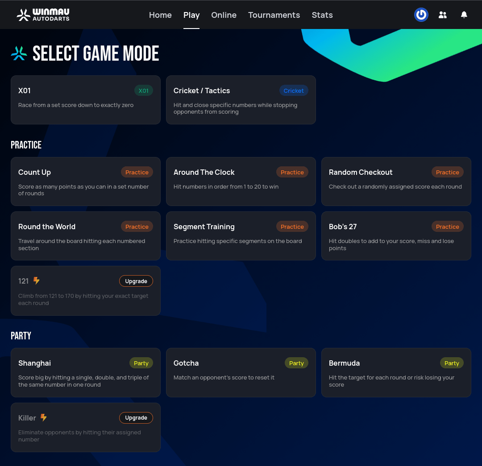482x466 pixels.
Task: Open the blue power profile icon
Action: click(x=421, y=15)
